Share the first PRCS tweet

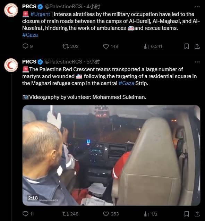(x=197, y=46)
